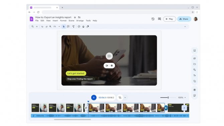Open the right sidebar folder icon
Viewport: 224px width, 126px height.
(195, 64)
